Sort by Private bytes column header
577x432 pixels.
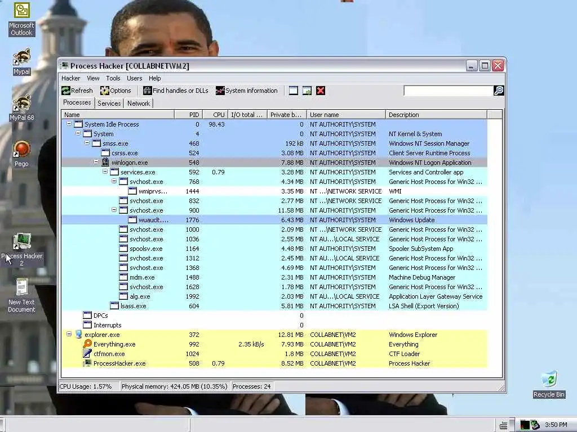[287, 115]
